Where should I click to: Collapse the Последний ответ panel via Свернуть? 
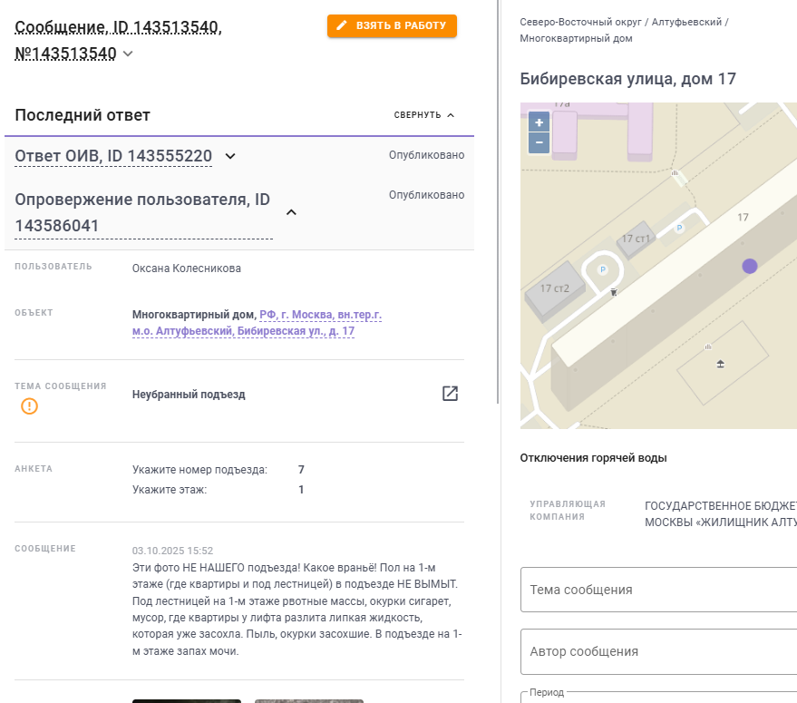coord(424,115)
